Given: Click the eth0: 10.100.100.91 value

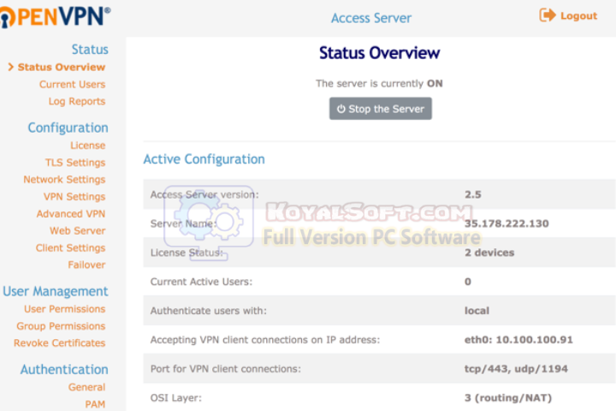Looking at the screenshot, I should 518,340.
